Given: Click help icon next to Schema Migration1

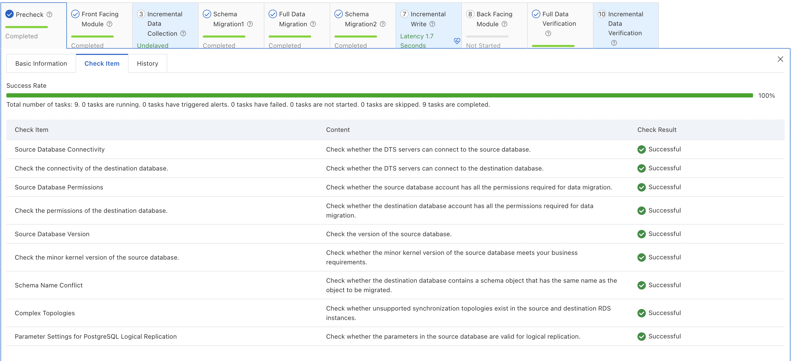Looking at the screenshot, I should [x=250, y=24].
